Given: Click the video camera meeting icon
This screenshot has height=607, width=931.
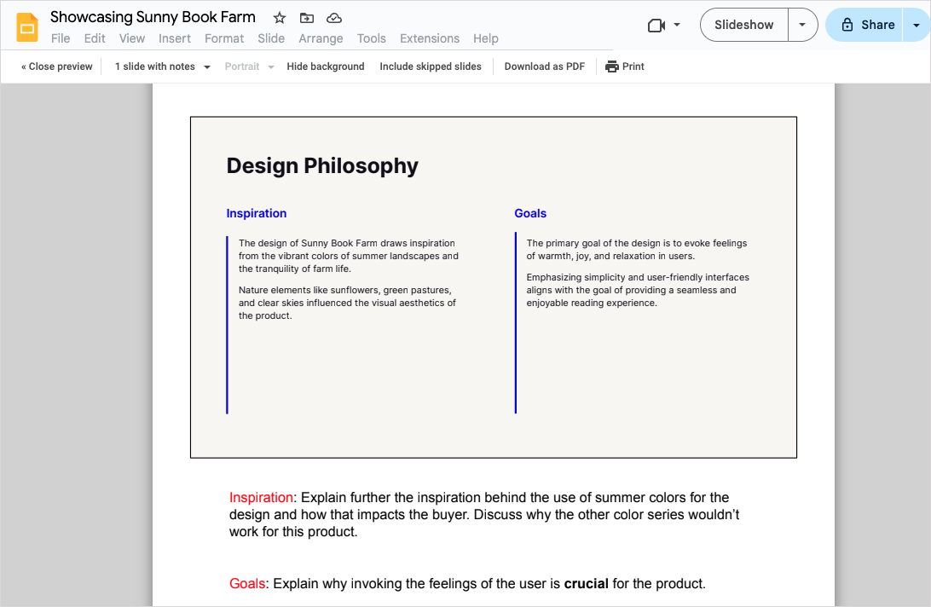Looking at the screenshot, I should pyautogui.click(x=656, y=25).
